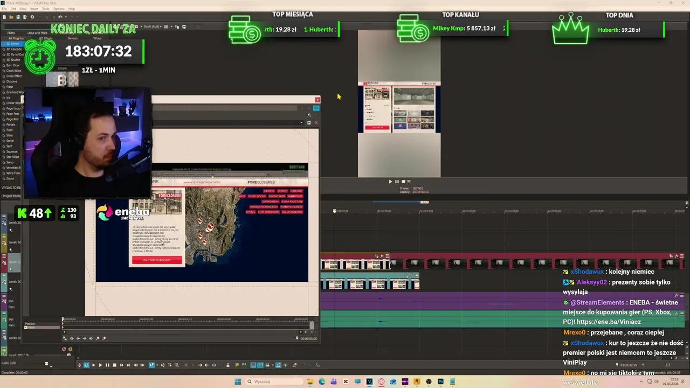690x388 pixels.
Task: Adjust the project Rate slider
Action: 46,364
